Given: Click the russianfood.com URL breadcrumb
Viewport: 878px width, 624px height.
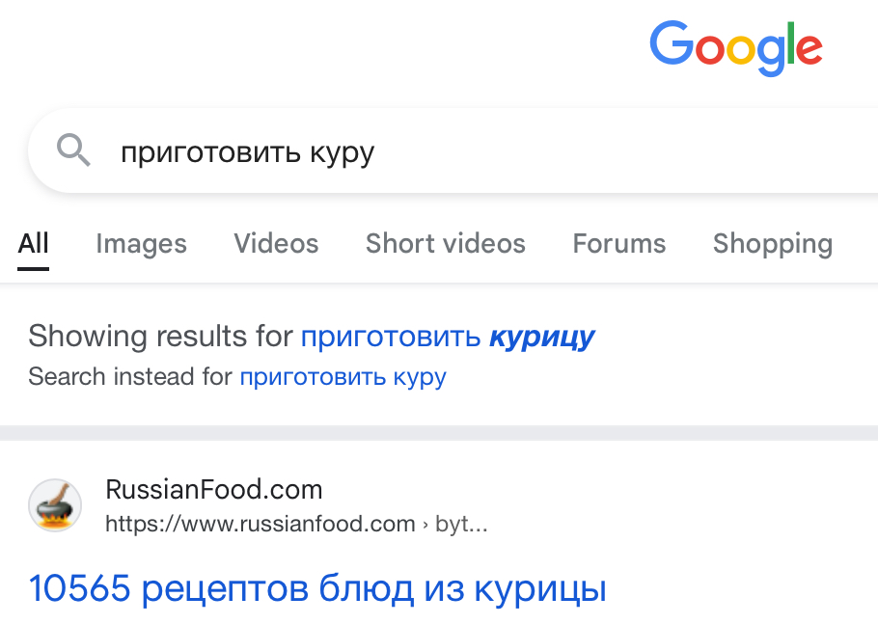Looking at the screenshot, I should [260, 525].
